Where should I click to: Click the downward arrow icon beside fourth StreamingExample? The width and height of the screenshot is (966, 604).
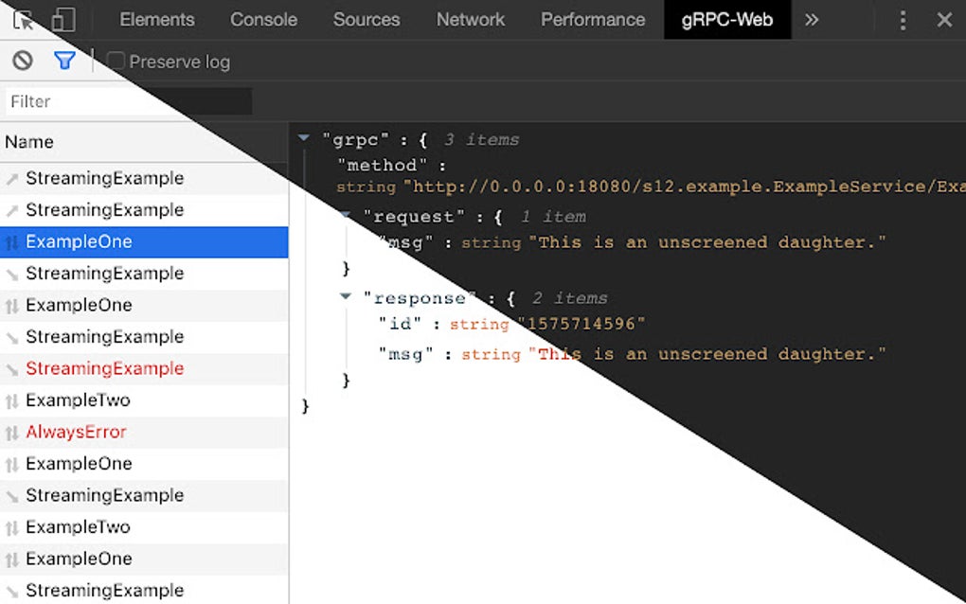(13, 336)
